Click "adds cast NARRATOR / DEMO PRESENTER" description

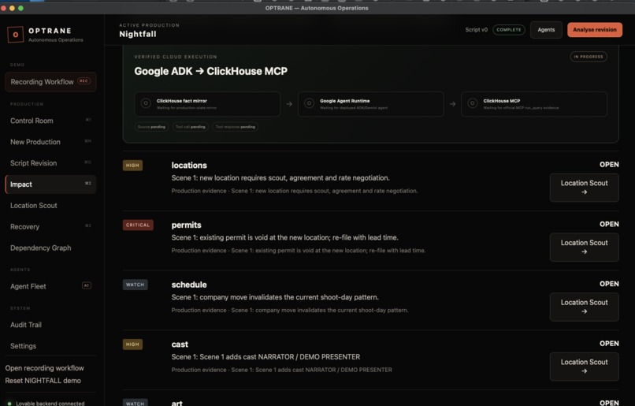pyautogui.click(x=266, y=357)
